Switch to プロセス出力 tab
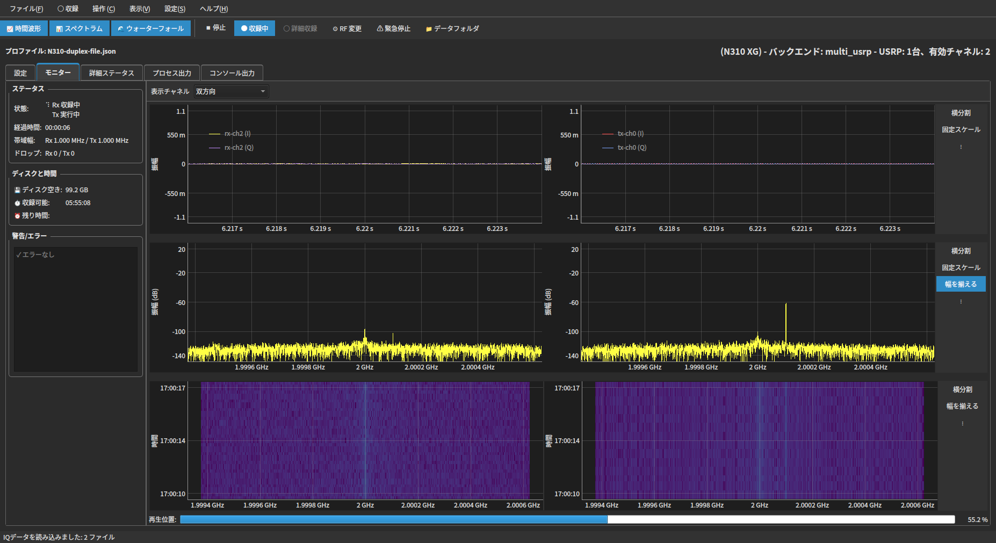Screen dimensions: 996x543 172,73
